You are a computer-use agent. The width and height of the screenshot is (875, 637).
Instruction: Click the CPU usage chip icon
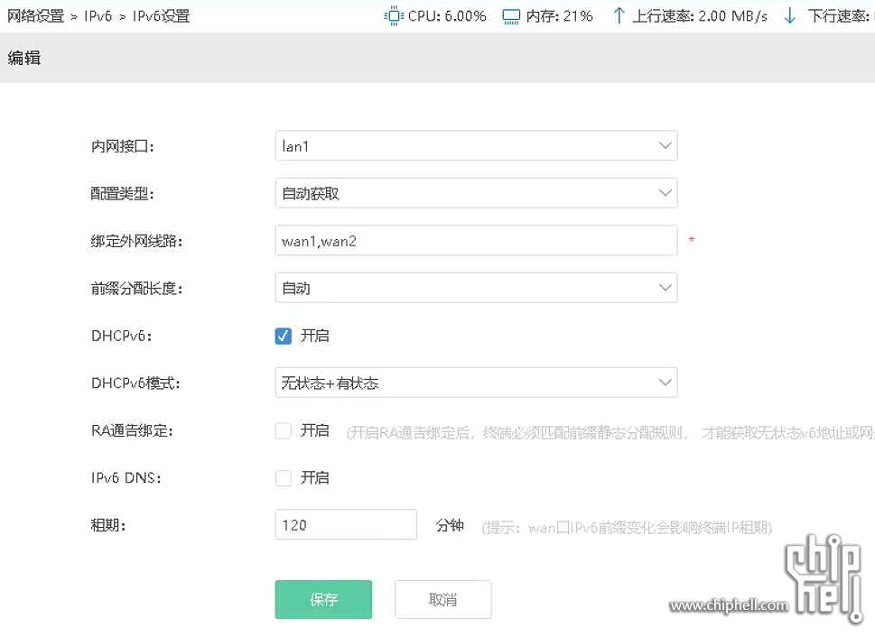coord(393,15)
